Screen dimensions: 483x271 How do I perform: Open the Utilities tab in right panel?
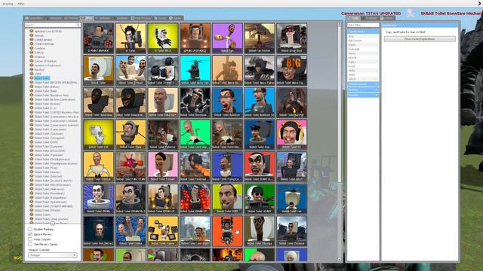(x=387, y=18)
